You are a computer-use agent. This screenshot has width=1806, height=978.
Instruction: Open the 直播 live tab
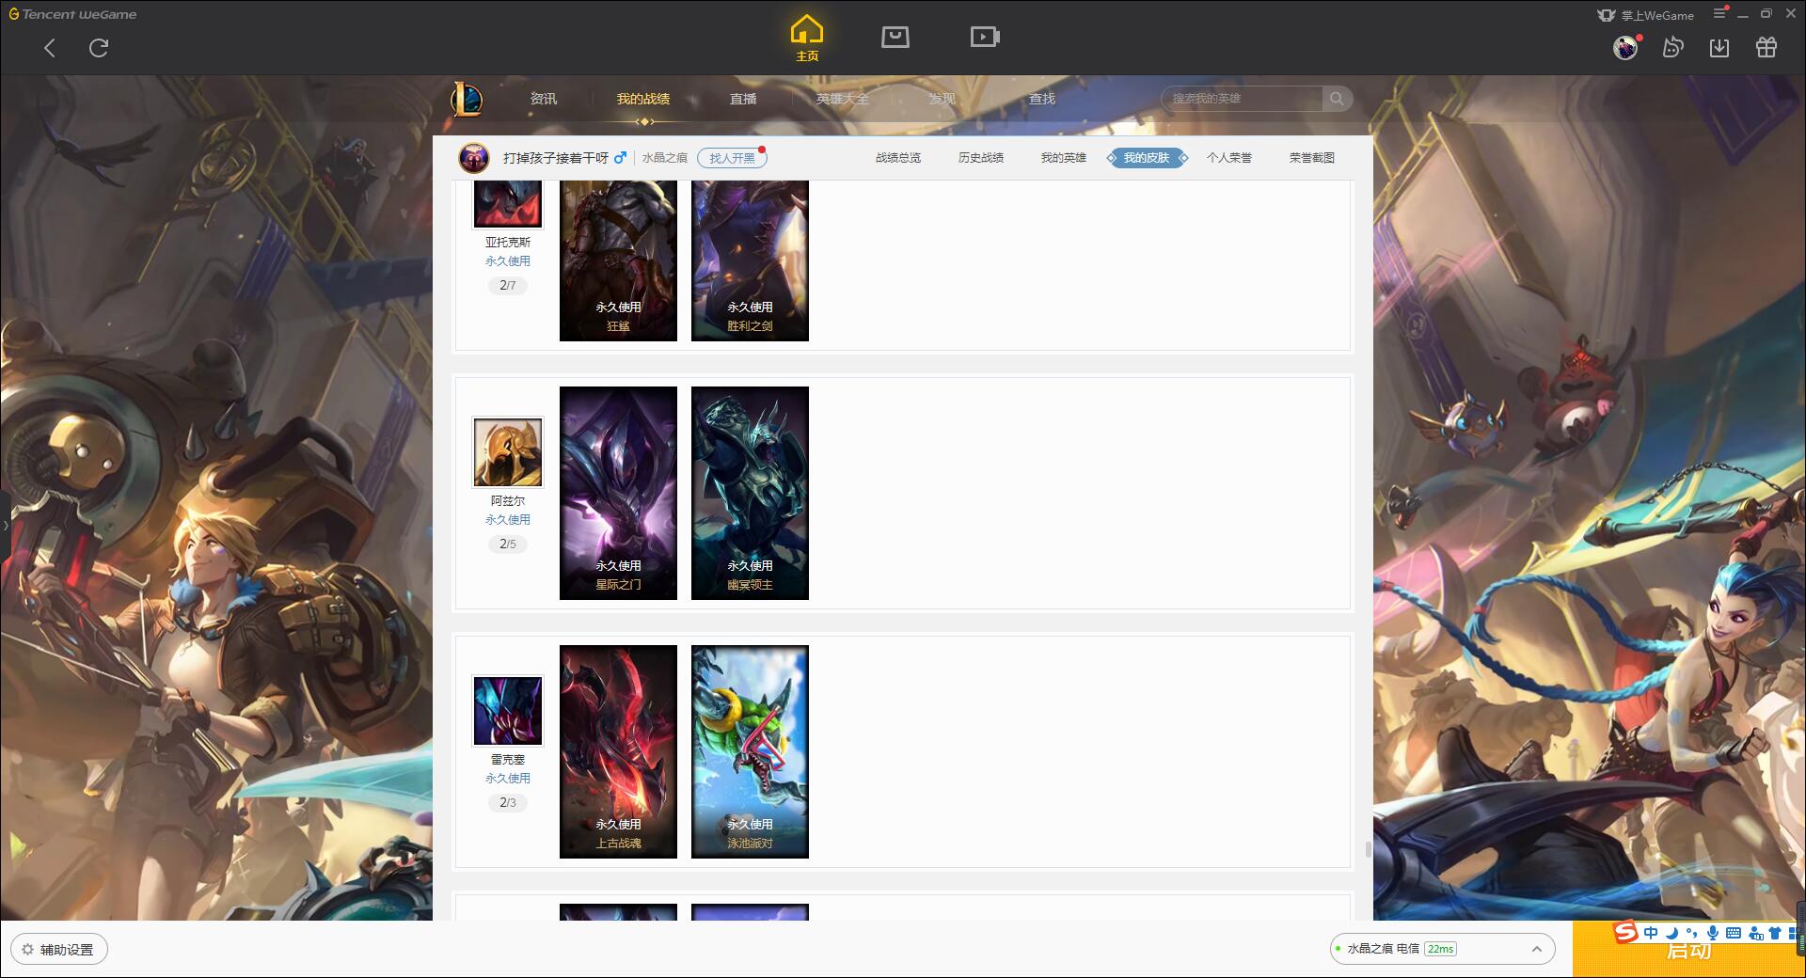pos(743,99)
